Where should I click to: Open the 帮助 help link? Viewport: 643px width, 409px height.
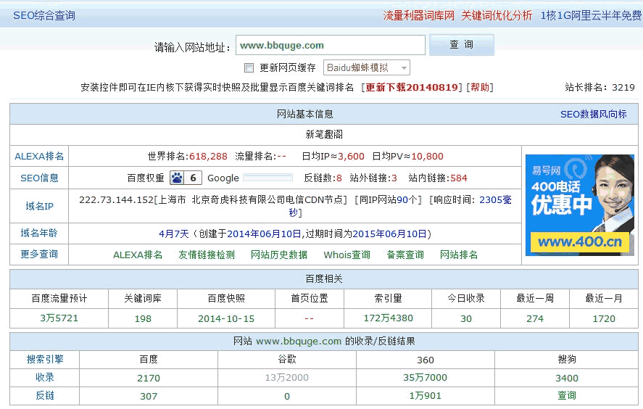[479, 87]
